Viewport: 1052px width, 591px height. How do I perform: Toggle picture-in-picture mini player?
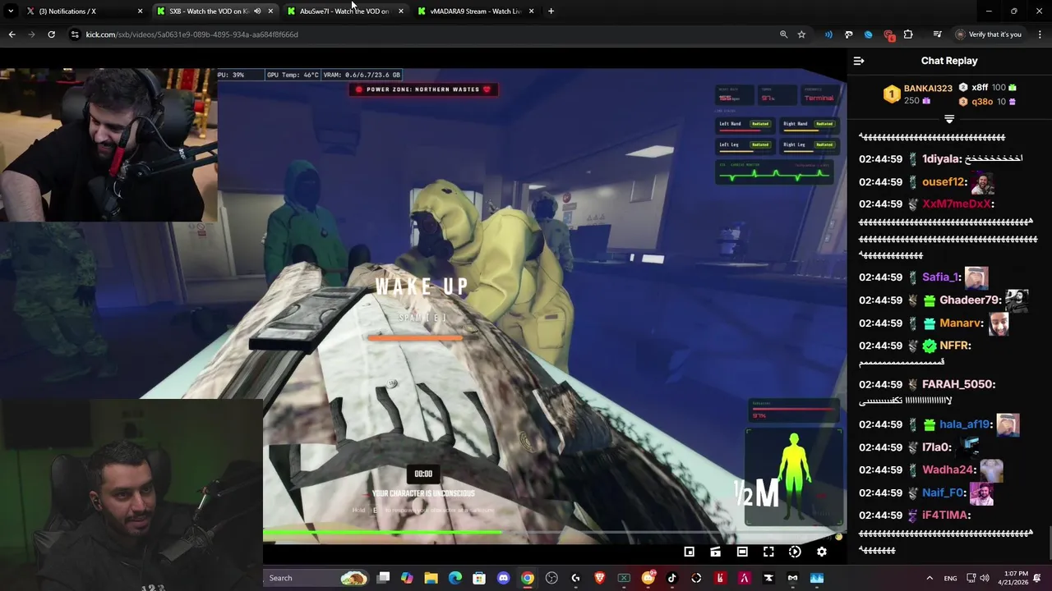point(690,552)
